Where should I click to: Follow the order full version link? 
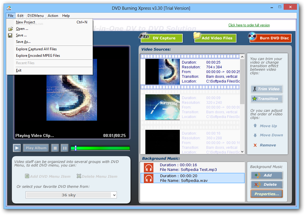pos(249,25)
